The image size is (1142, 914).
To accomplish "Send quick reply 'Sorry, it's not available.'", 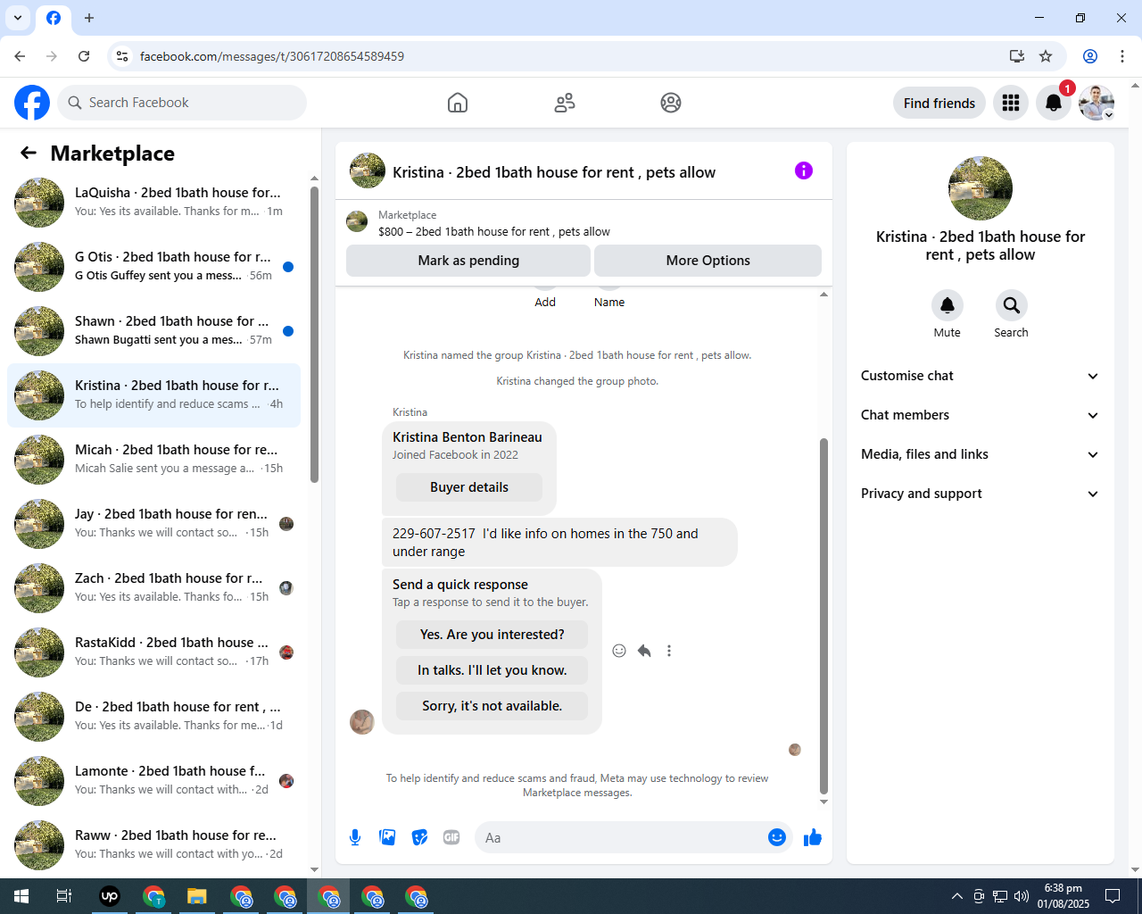I will click(x=492, y=706).
